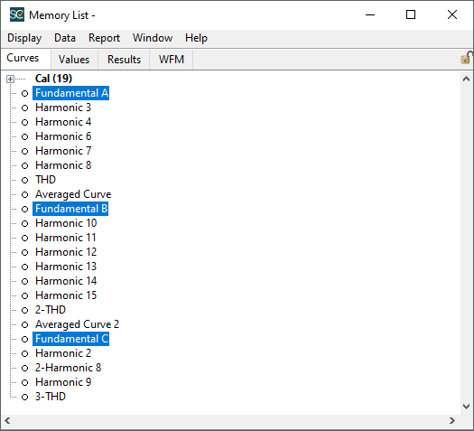Click the circle marker beside 3-THD
The width and height of the screenshot is (474, 431).
coord(24,398)
